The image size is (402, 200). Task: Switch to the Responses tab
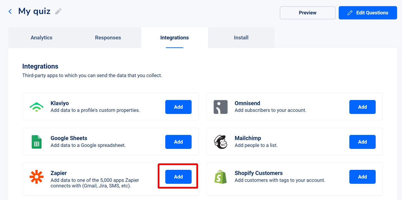(108, 38)
